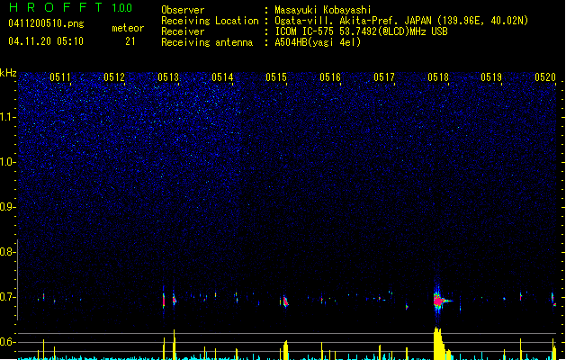Viewport: 566px width, 360px height.
Task: Click the ICOM IC-575 53.7492 MHz USB receiver text
Action: [362, 31]
